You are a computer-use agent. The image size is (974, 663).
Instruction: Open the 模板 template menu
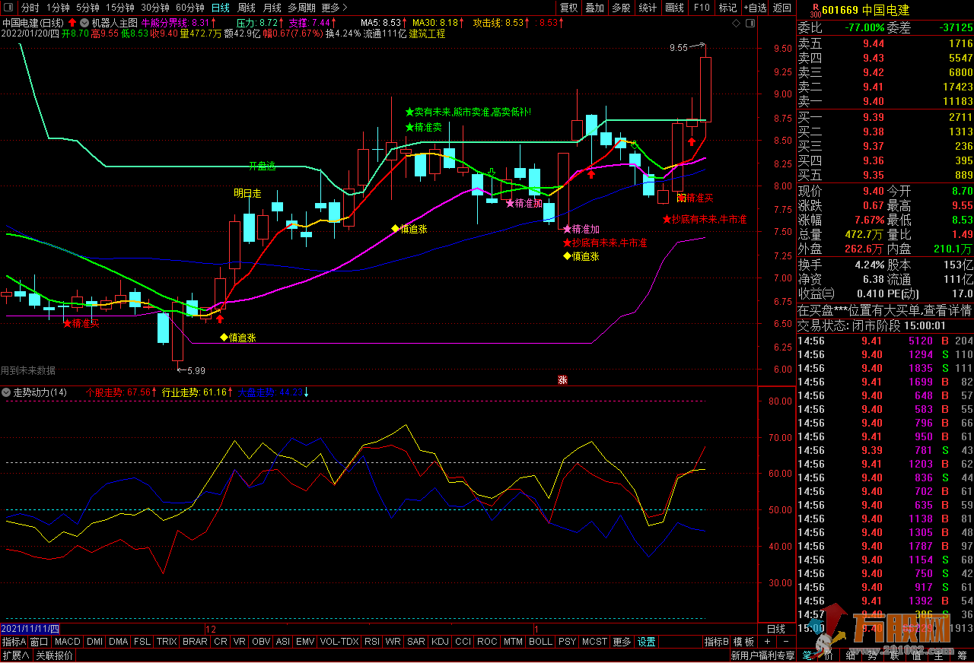coord(743,642)
